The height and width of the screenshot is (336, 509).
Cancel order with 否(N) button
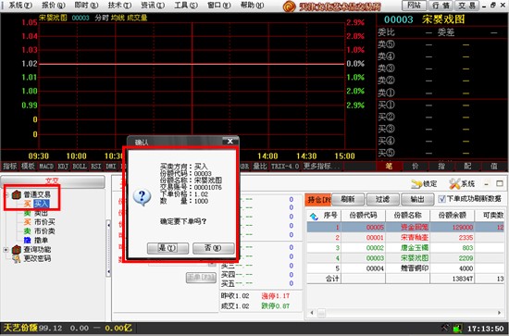[213, 248]
